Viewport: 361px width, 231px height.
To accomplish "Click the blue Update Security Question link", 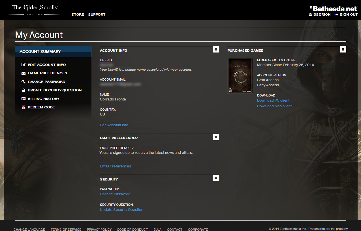I will click(x=122, y=210).
